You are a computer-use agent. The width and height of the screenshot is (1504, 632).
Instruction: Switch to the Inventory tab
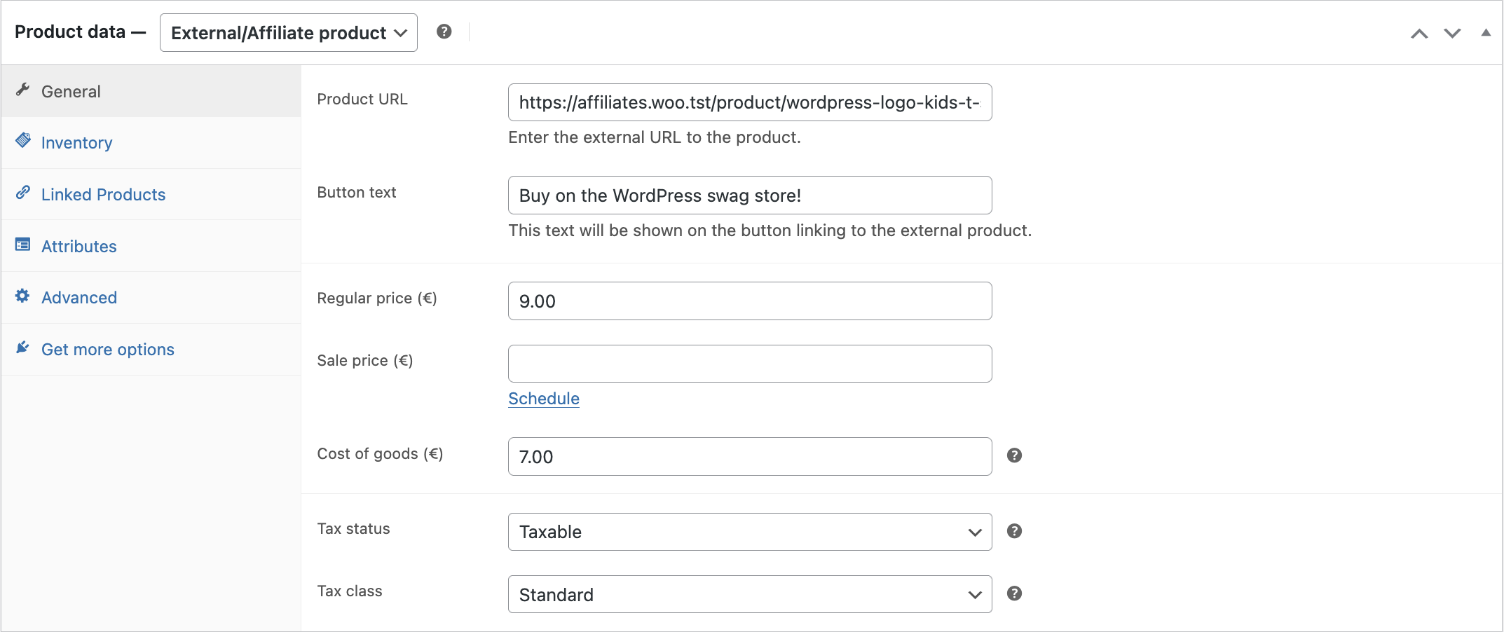77,142
